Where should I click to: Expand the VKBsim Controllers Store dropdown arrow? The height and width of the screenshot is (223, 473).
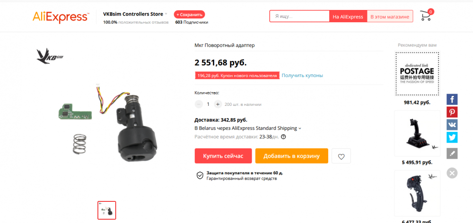click(166, 14)
